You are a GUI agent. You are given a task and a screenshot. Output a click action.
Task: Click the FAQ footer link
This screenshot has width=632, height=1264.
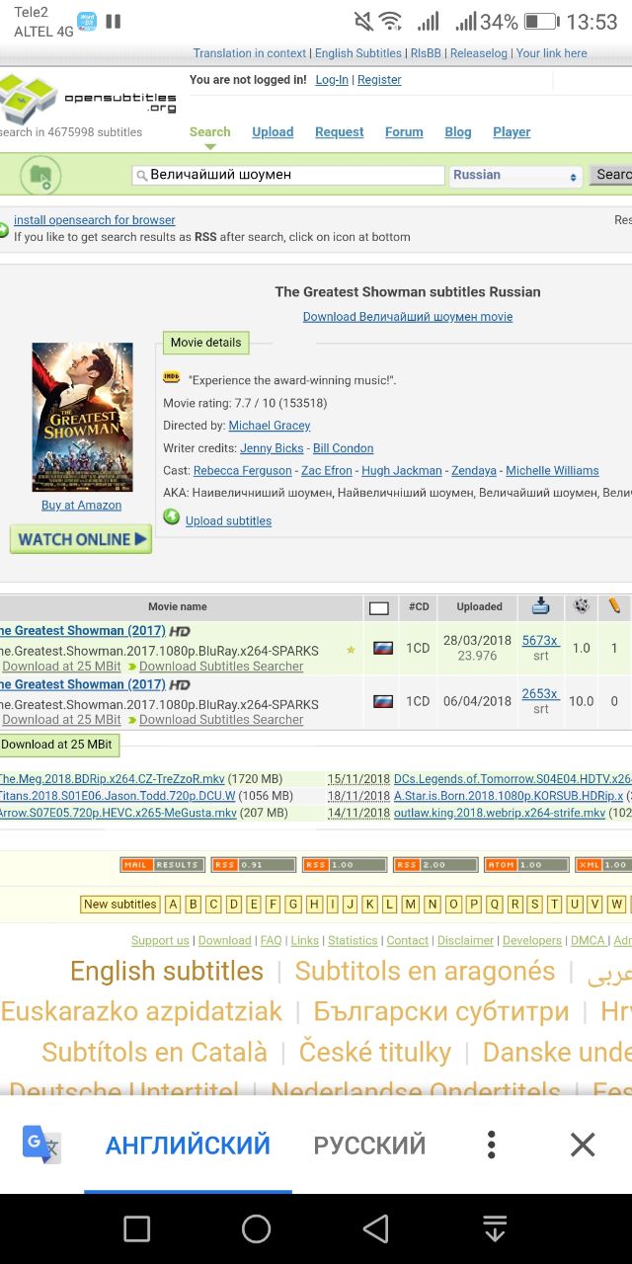pyautogui.click(x=272, y=941)
